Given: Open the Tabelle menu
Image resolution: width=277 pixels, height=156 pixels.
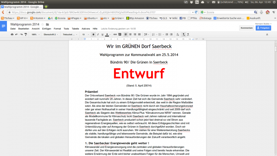Looking at the screenshot, I should (x=75, y=29).
